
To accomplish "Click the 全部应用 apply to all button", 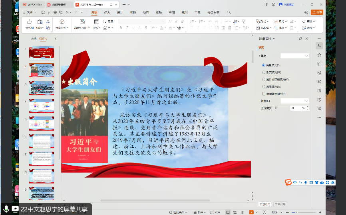I will click(x=265, y=204).
